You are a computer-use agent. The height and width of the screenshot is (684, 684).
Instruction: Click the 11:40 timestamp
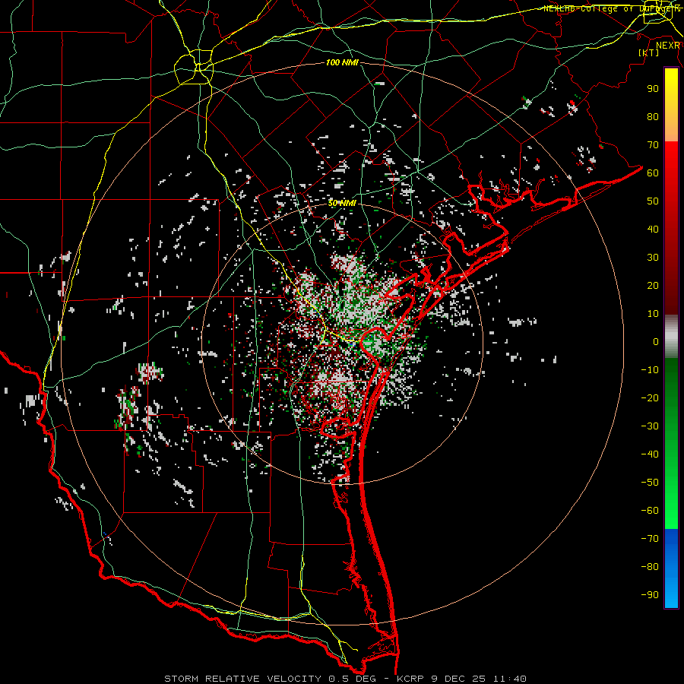click(510, 679)
